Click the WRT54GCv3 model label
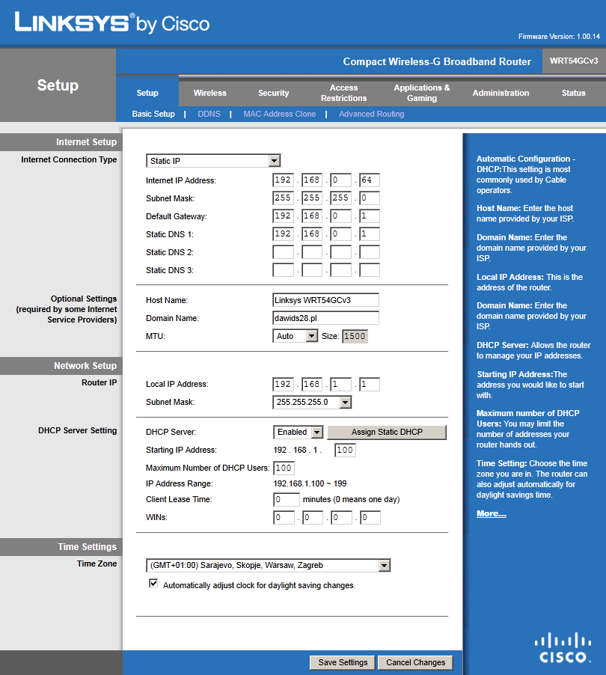The image size is (606, 675). [574, 61]
